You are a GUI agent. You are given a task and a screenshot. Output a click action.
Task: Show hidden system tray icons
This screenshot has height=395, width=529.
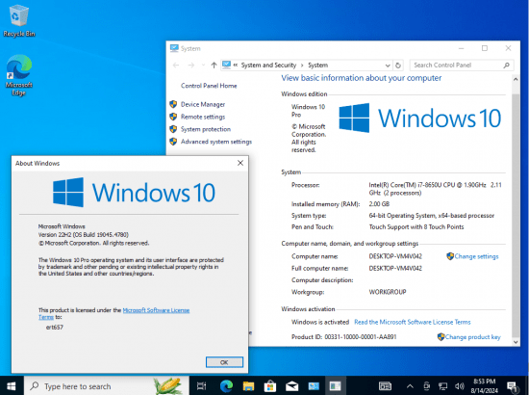410,386
